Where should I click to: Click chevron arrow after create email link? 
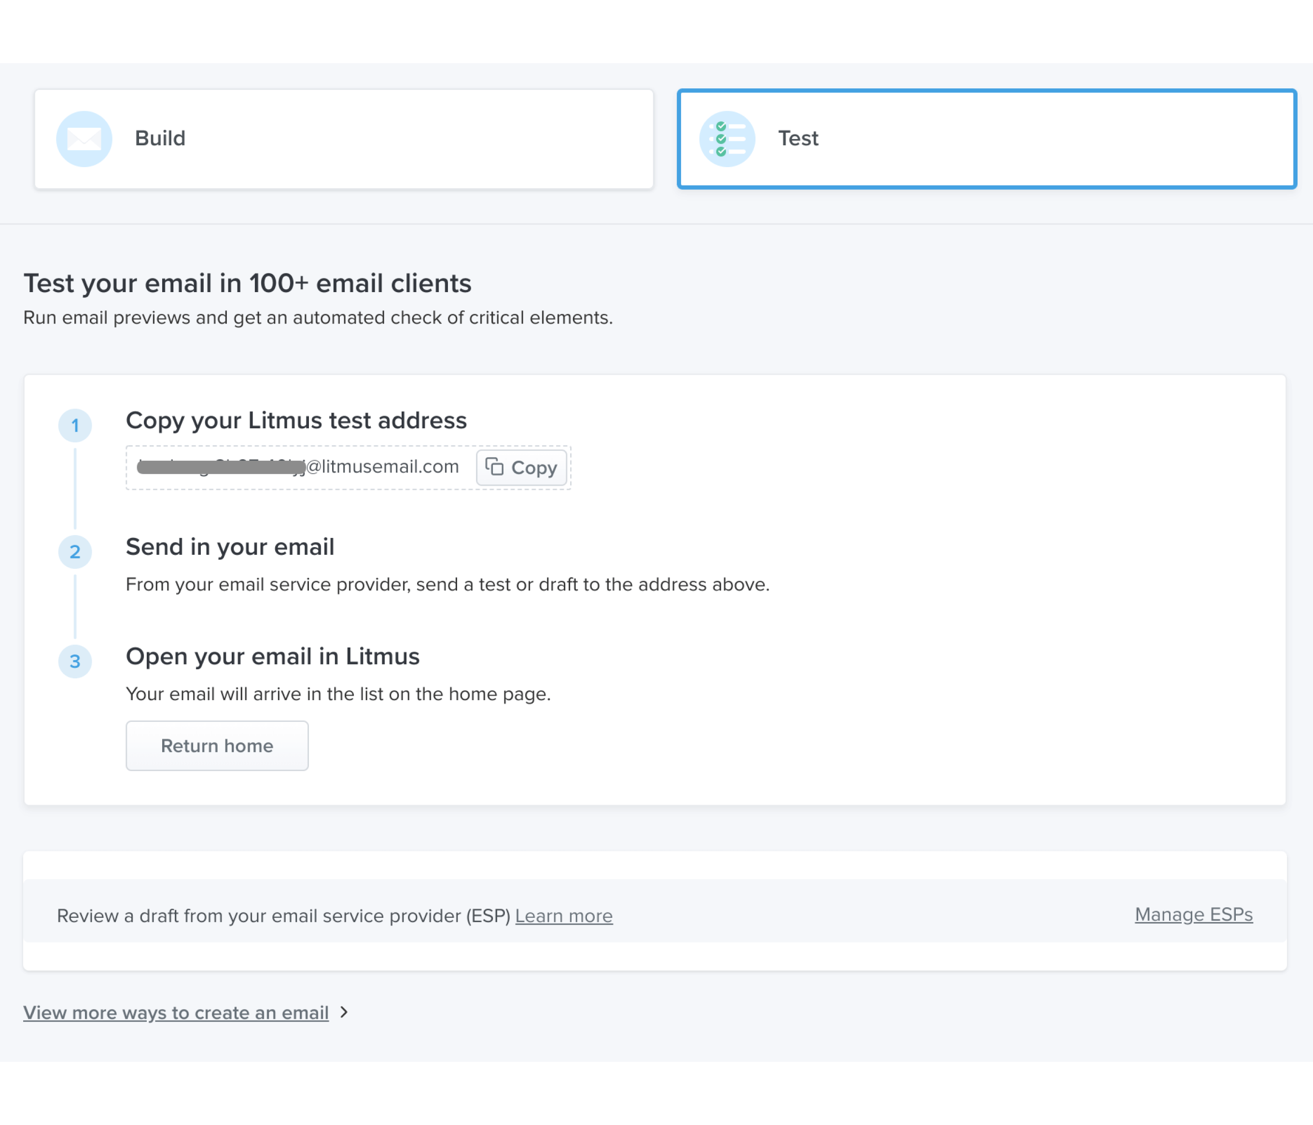click(344, 1012)
